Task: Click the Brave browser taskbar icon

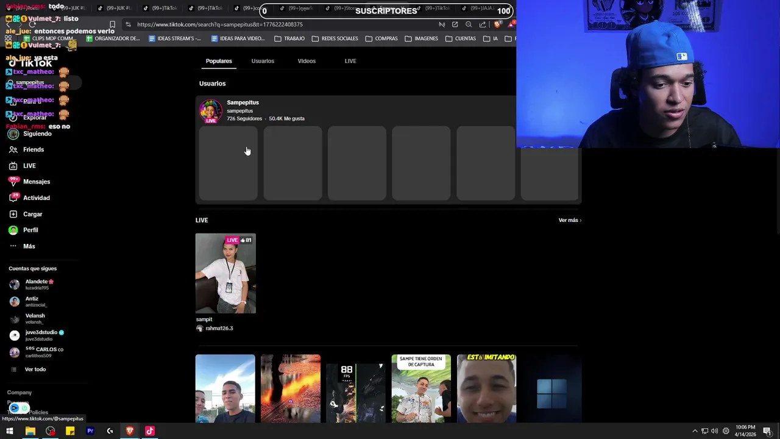Action: 130,431
